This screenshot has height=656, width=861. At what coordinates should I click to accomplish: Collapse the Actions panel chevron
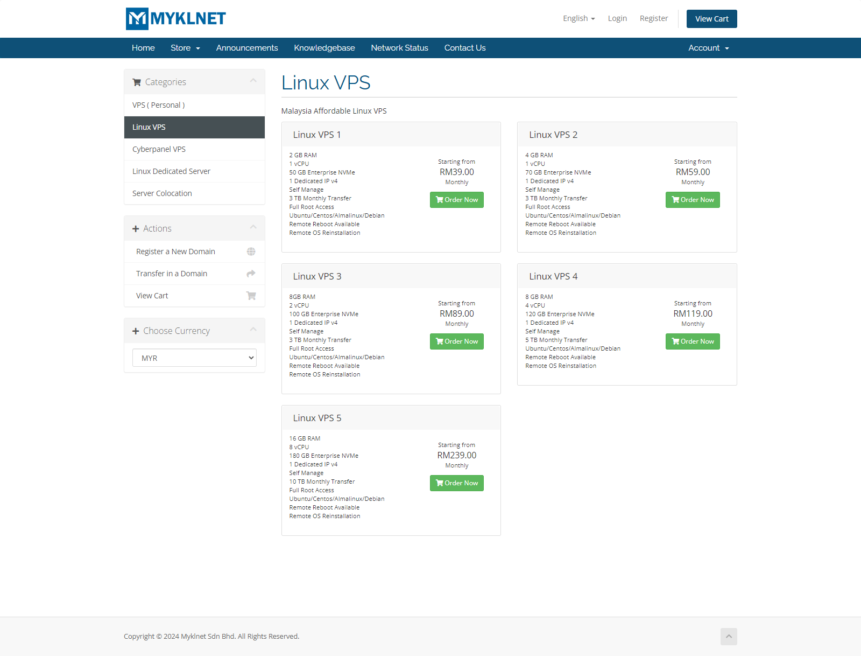pyautogui.click(x=253, y=227)
